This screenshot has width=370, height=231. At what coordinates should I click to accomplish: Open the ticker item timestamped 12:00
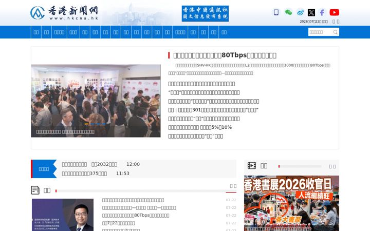tap(101, 164)
